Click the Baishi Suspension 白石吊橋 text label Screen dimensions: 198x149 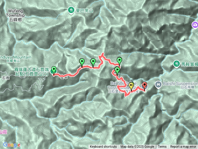click(x=180, y=85)
